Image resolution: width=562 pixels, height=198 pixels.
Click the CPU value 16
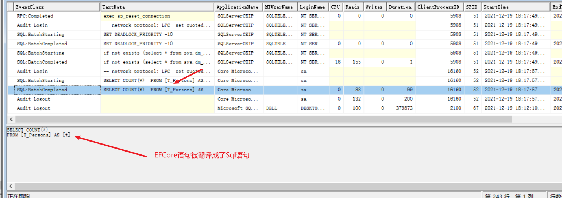click(x=338, y=62)
